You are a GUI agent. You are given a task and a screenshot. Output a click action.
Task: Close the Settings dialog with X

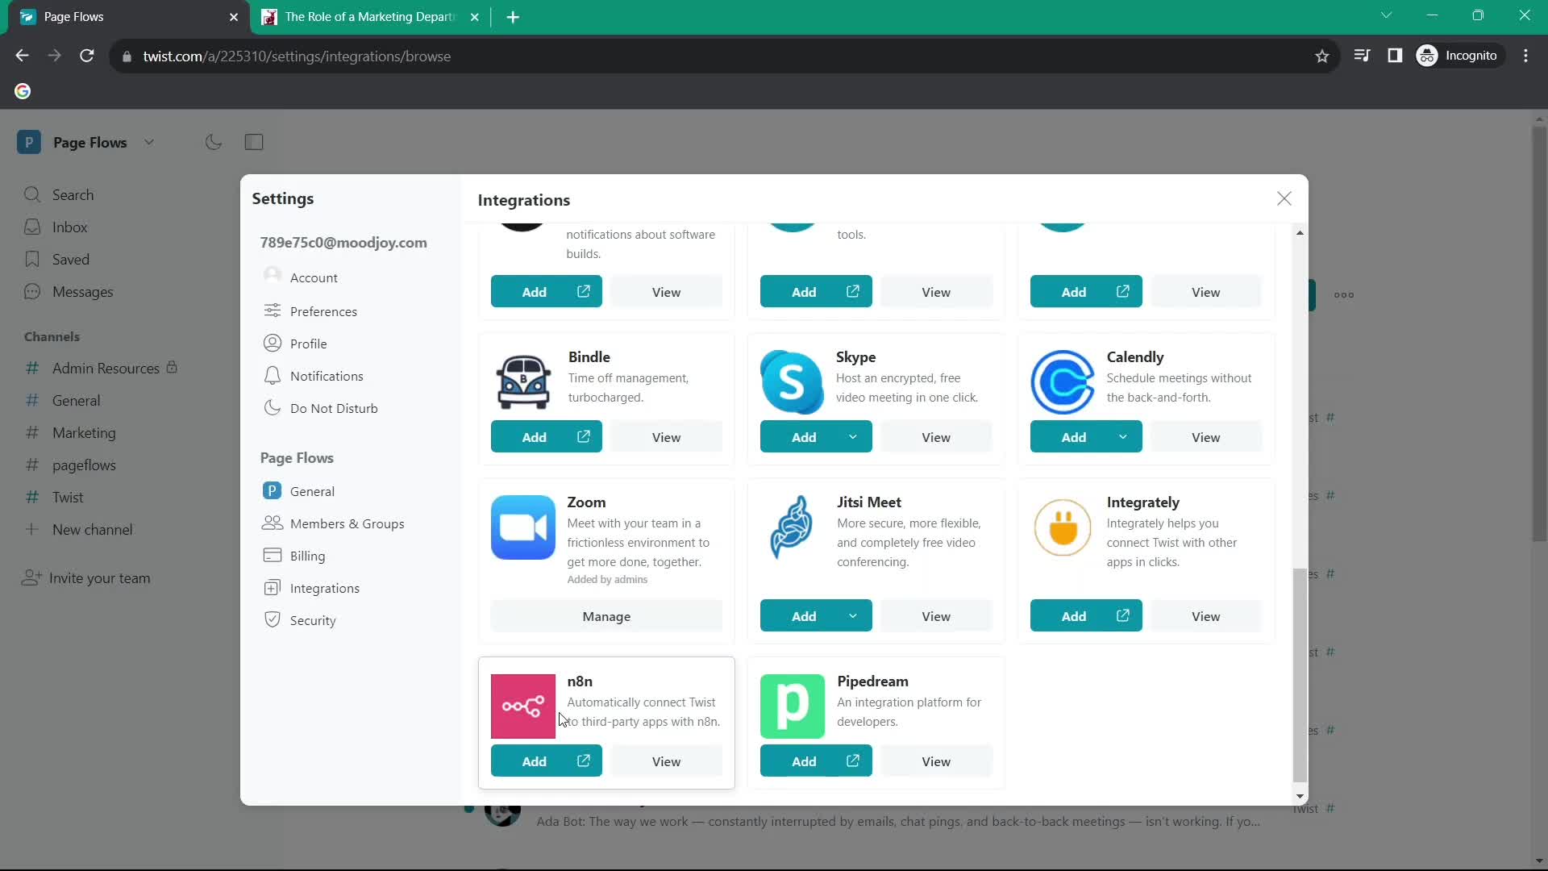point(1284,198)
